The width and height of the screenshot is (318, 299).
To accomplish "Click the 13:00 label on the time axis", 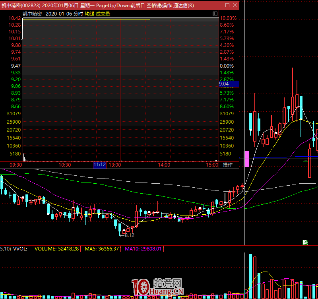I will pos(115,165).
